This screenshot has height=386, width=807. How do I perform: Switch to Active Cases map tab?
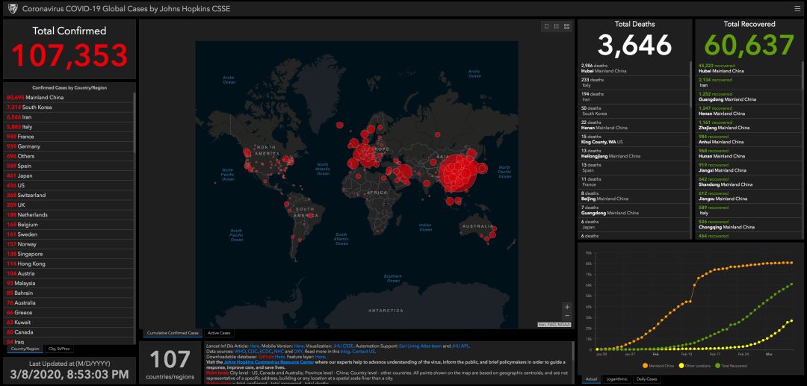[219, 333]
